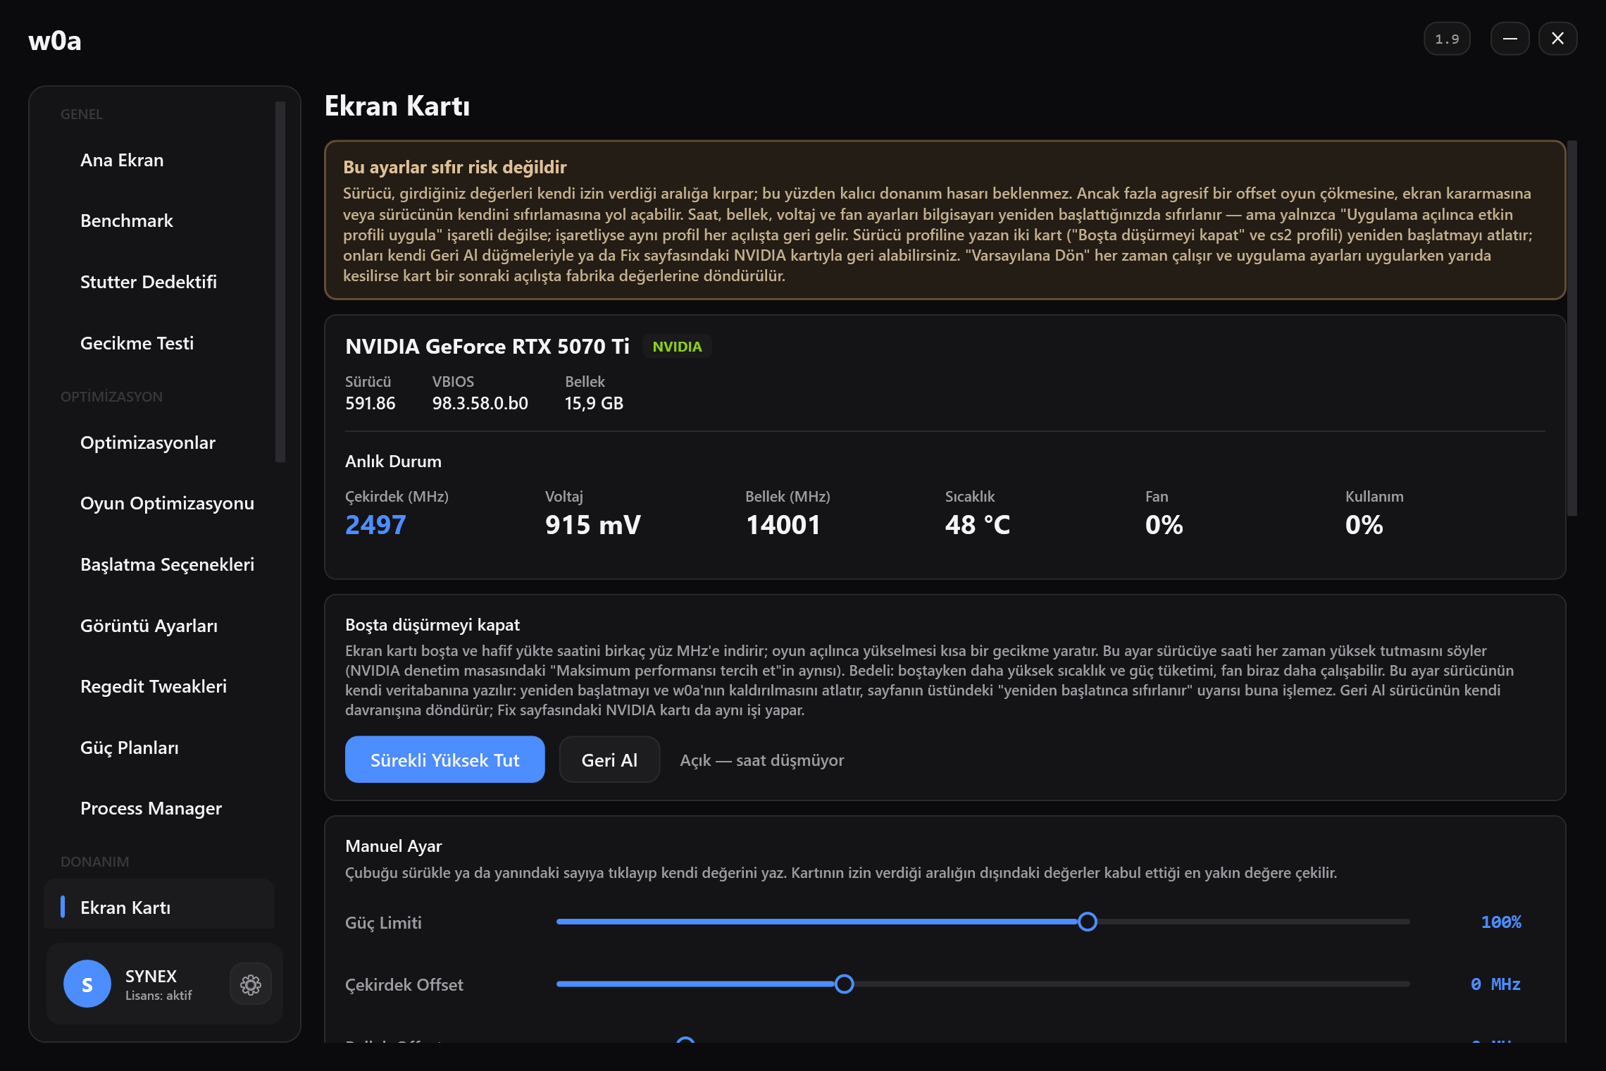This screenshot has height=1071, width=1606.
Task: Navigate to Optimizasyonlar
Action: (x=159, y=442)
